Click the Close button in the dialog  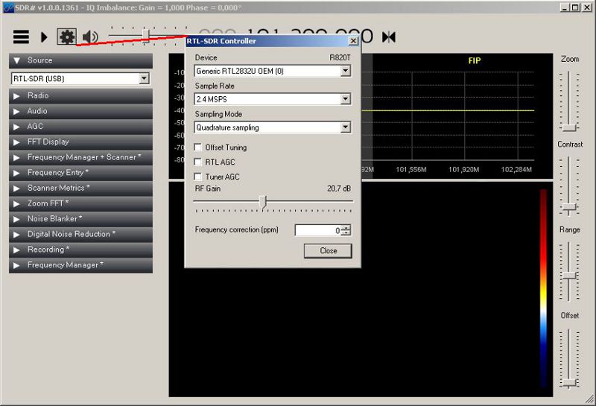coord(328,251)
